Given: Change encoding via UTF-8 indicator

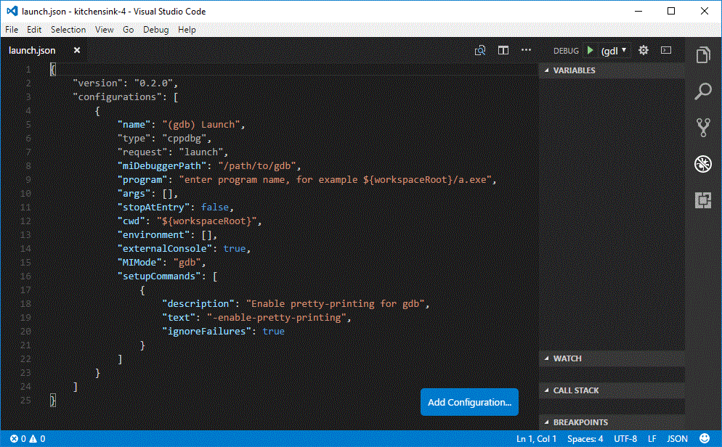Looking at the screenshot, I should pos(625,439).
